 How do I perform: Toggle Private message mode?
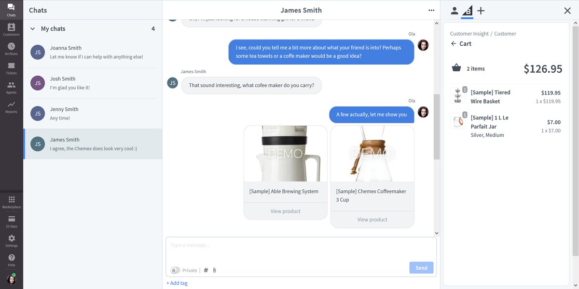coord(175,270)
